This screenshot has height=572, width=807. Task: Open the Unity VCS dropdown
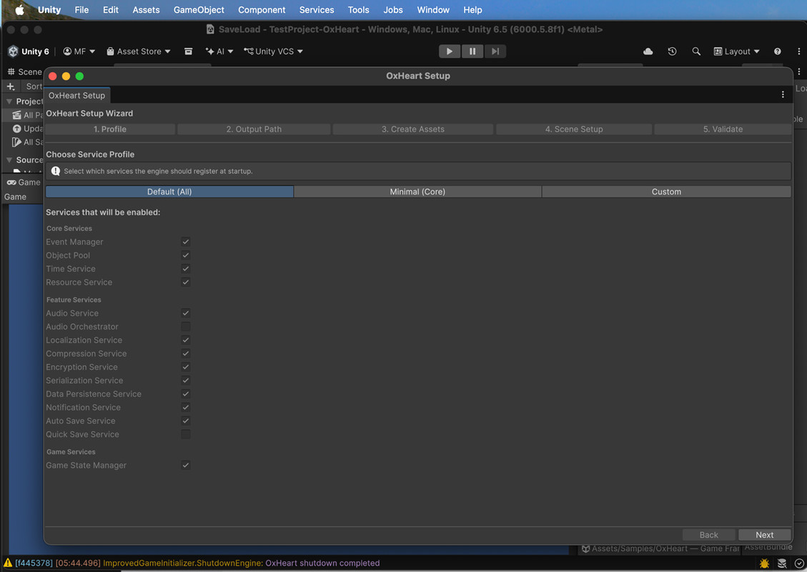click(x=273, y=51)
